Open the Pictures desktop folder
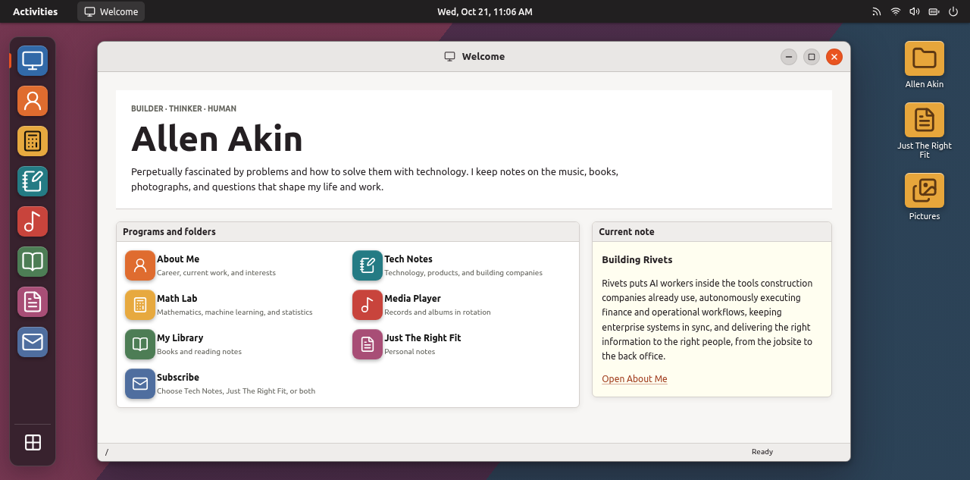The image size is (970, 480). (x=925, y=197)
